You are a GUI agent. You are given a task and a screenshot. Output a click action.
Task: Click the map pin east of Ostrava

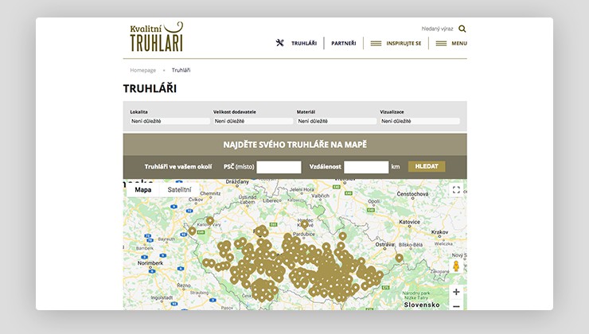[x=399, y=258]
